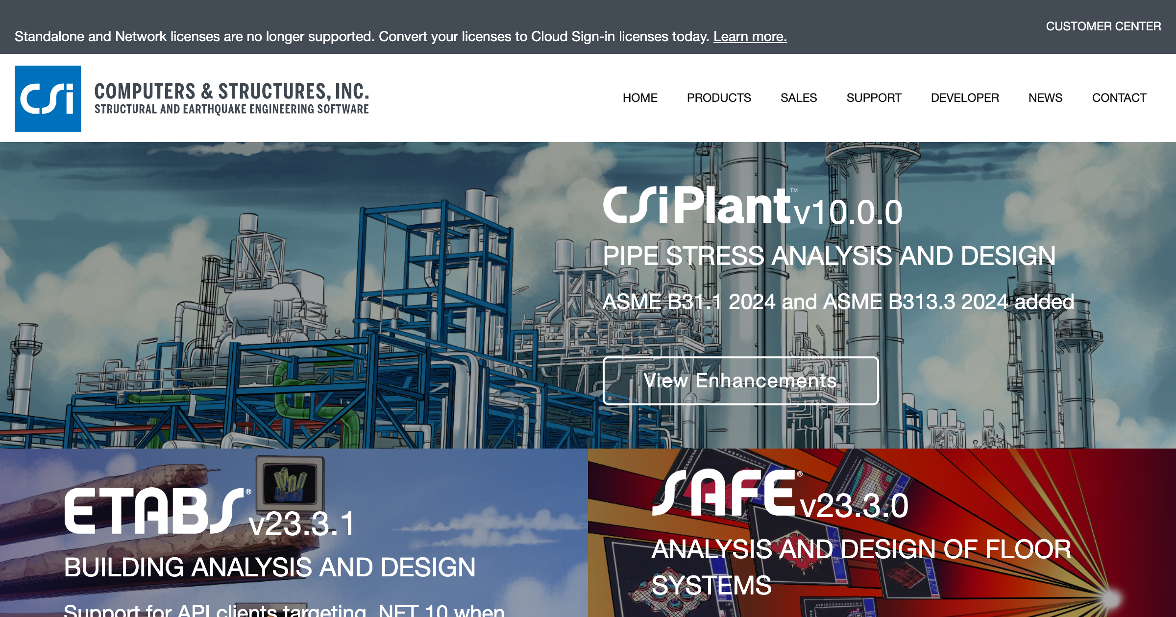1176x617 pixels.
Task: Click the Computers & Structures, Inc. wordmark
Action: click(x=232, y=92)
